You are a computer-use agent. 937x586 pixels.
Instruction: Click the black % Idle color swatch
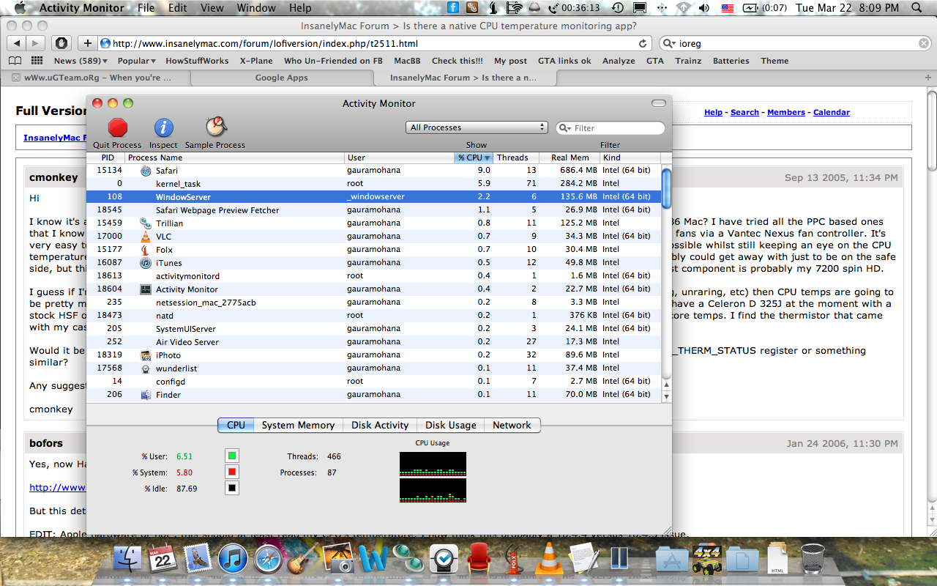click(x=232, y=489)
